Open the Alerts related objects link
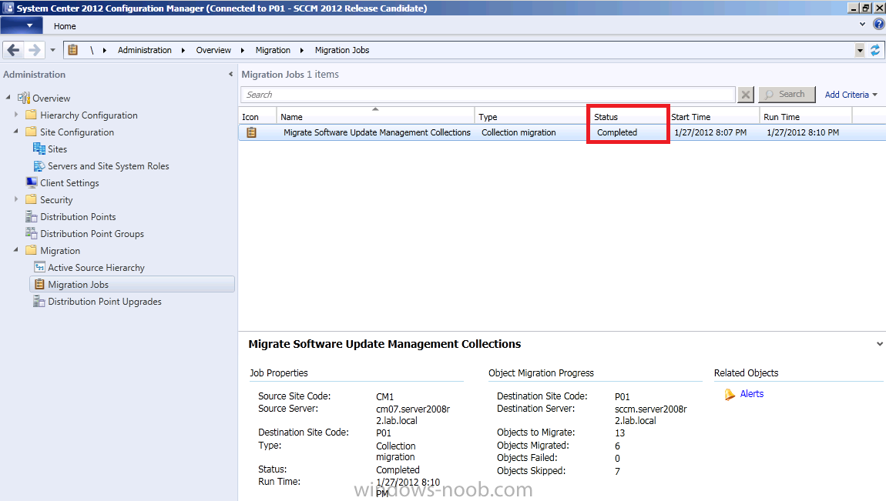This screenshot has width=886, height=501. [x=751, y=394]
